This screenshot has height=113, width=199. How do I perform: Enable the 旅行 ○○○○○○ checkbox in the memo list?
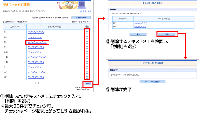tap(87, 77)
